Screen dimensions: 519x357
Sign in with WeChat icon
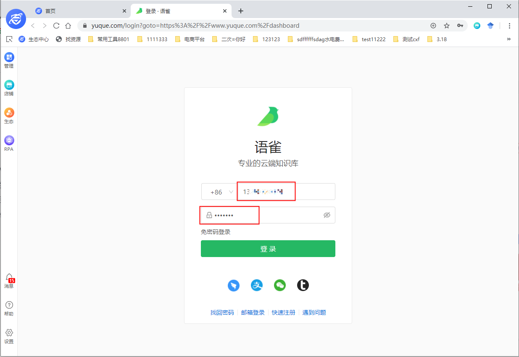280,285
